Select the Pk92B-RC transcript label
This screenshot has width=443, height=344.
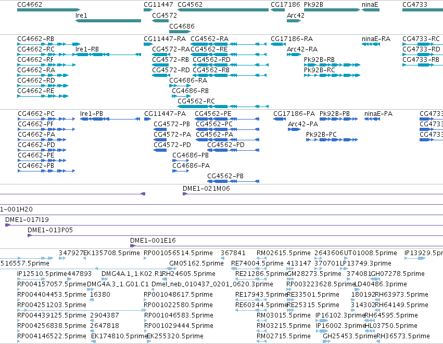[x=320, y=70]
